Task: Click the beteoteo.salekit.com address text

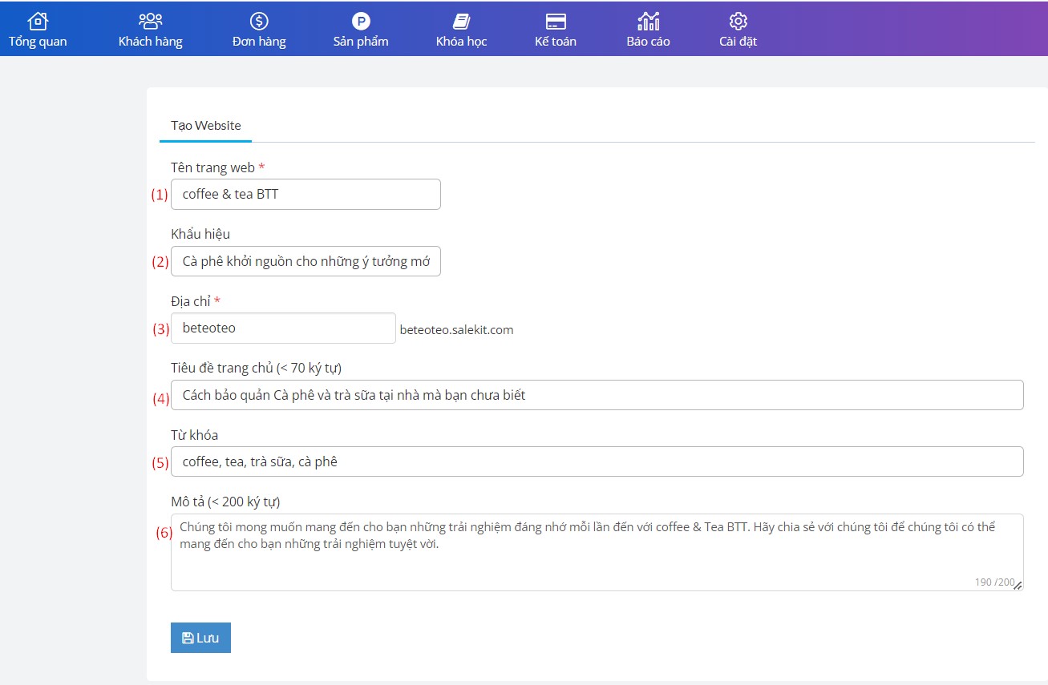Action: coord(456,330)
